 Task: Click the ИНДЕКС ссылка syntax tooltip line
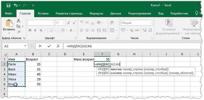(x=146, y=73)
